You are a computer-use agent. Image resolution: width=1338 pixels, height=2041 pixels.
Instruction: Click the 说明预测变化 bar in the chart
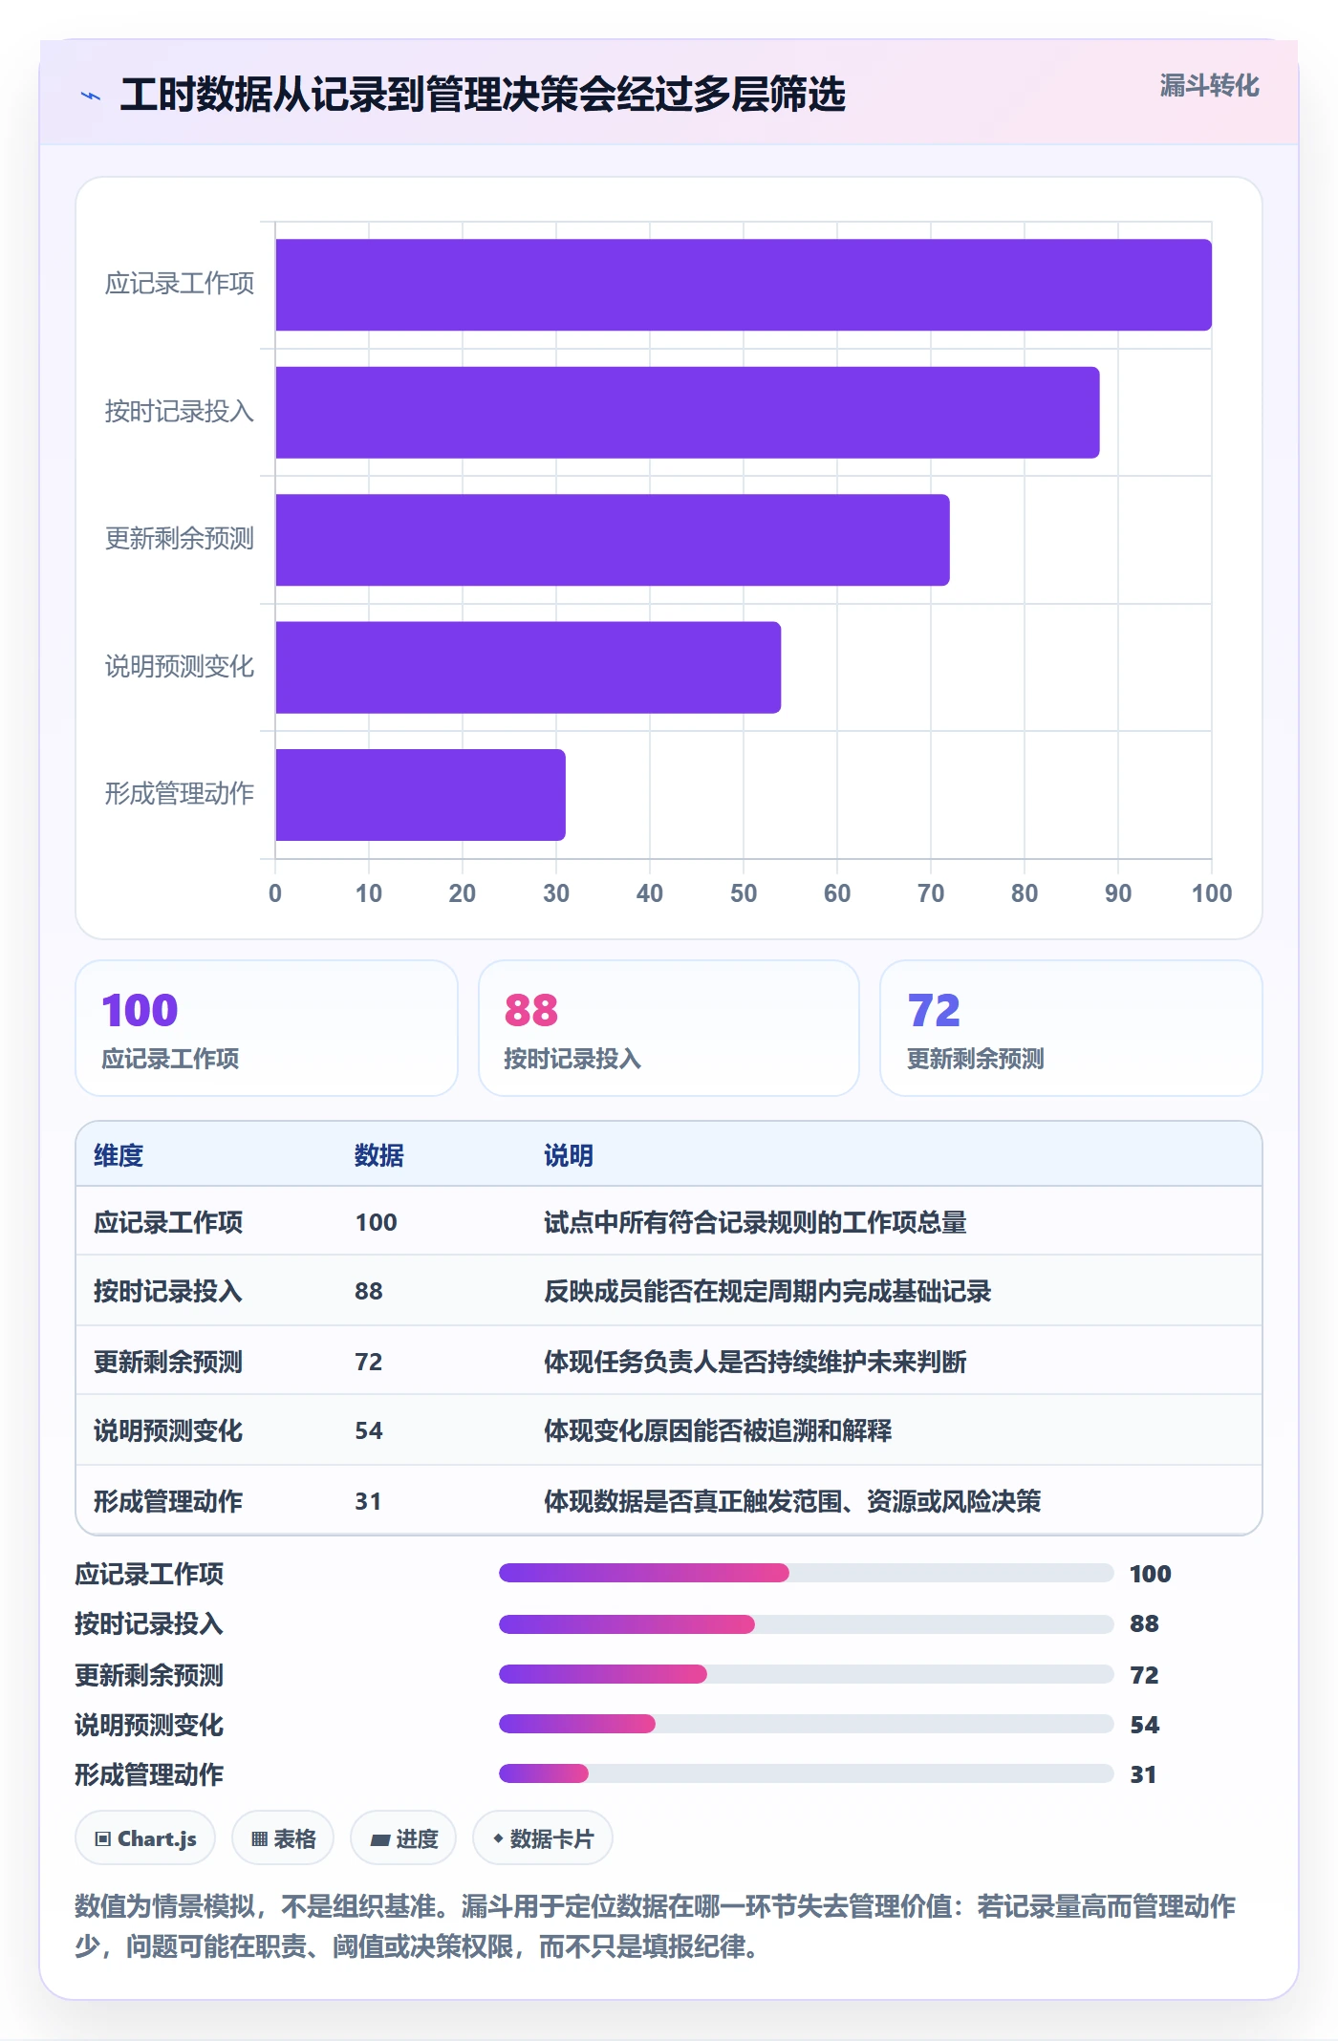(x=529, y=668)
